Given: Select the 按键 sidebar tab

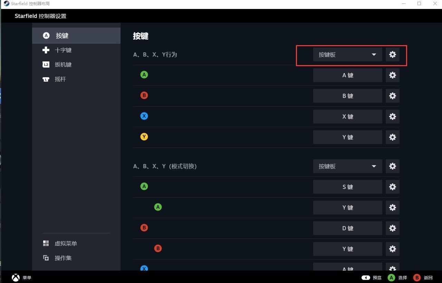Looking at the screenshot, I should 76,36.
